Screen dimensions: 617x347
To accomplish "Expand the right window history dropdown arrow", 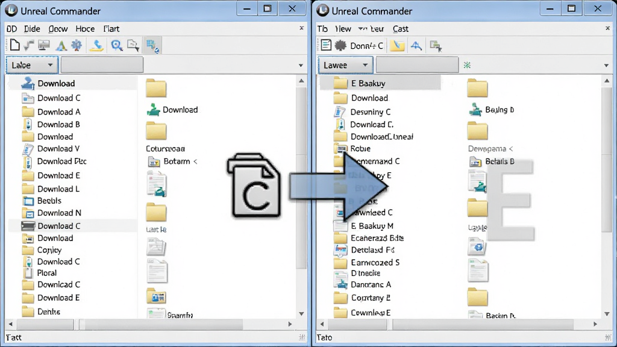I will pyautogui.click(x=606, y=65).
